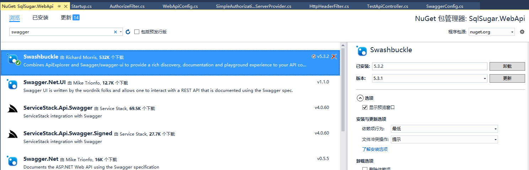Click version v0.5.5 of Swagger.Net
Image resolution: width=529 pixels, height=170 pixels.
pyautogui.click(x=323, y=159)
